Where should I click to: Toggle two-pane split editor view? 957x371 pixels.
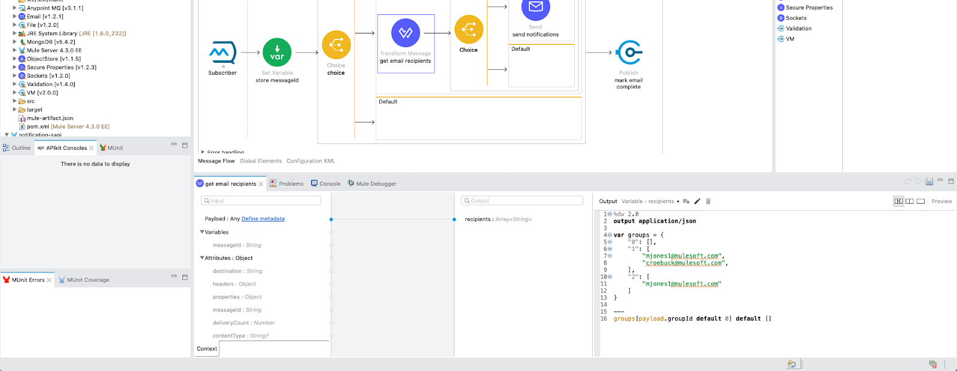point(910,201)
